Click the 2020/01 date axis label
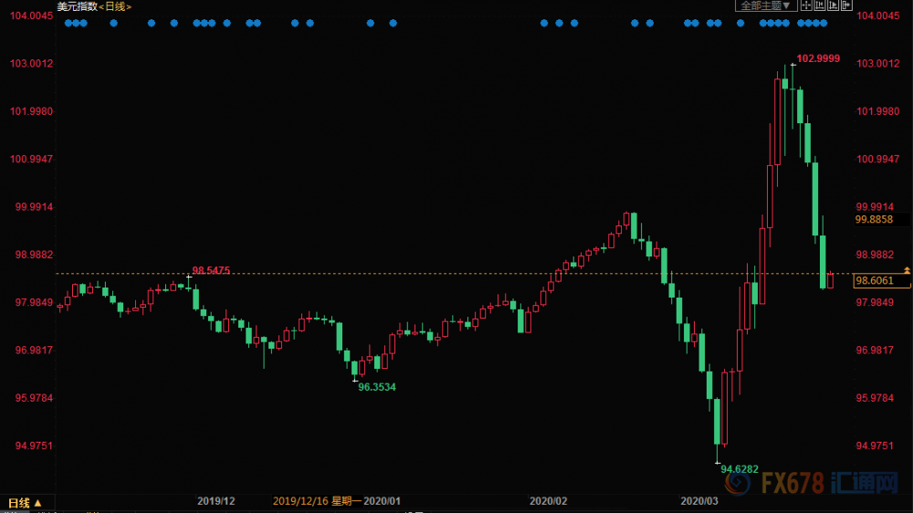 (382, 501)
